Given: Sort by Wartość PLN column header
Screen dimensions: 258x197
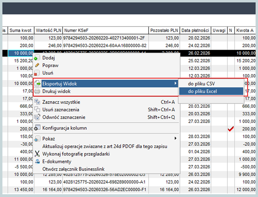Looking at the screenshot, I should (48, 30).
